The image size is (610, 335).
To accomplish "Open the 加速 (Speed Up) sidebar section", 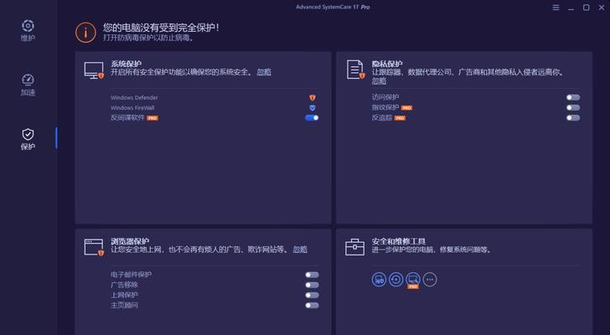I will pos(28,85).
